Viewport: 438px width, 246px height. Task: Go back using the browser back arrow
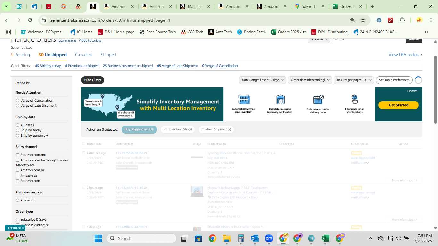tap(7, 20)
